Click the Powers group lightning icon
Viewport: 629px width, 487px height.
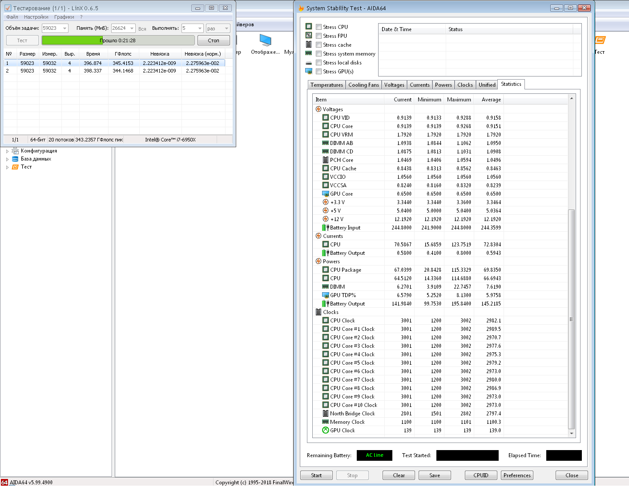point(319,261)
